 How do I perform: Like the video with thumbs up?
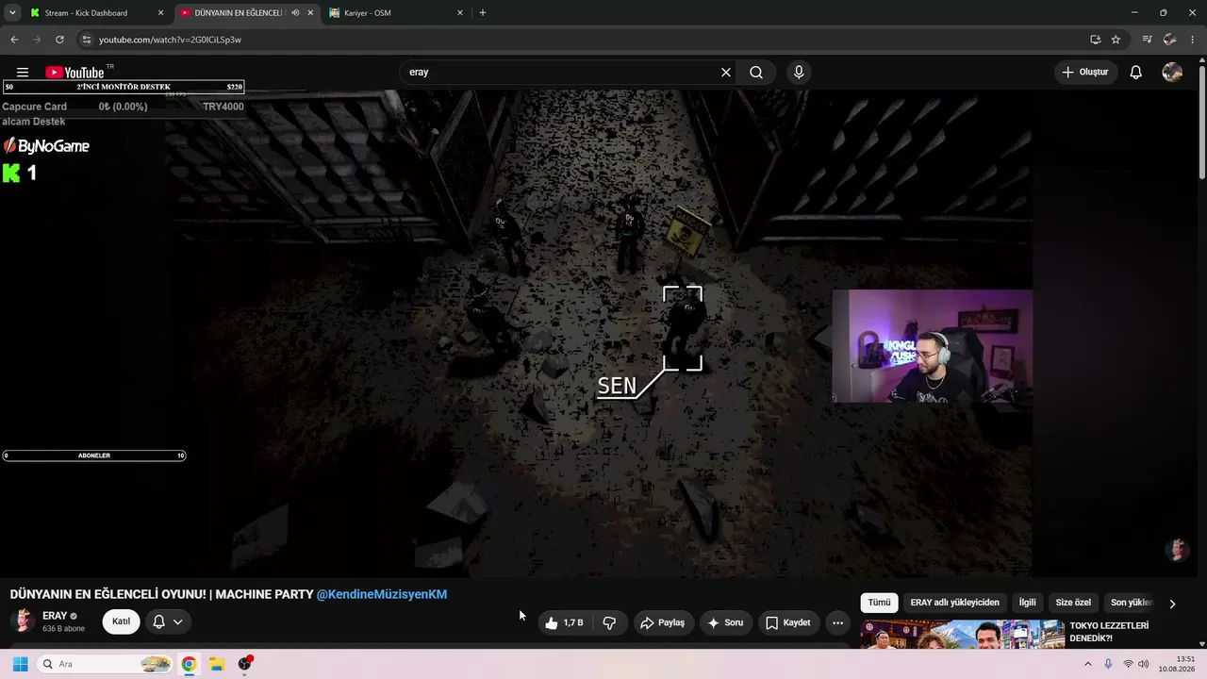point(564,622)
